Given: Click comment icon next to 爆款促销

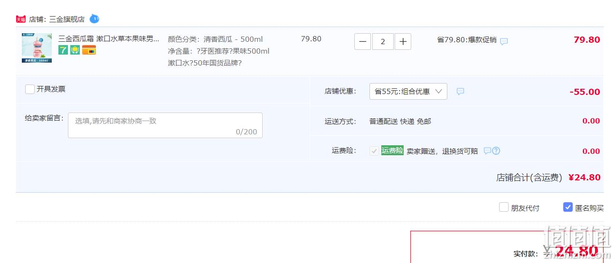Looking at the screenshot, I should click(504, 41).
